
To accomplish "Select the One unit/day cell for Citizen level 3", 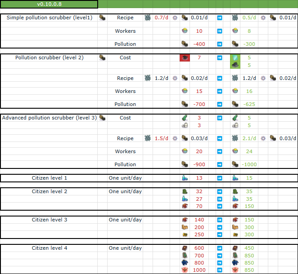I will tap(125, 220).
